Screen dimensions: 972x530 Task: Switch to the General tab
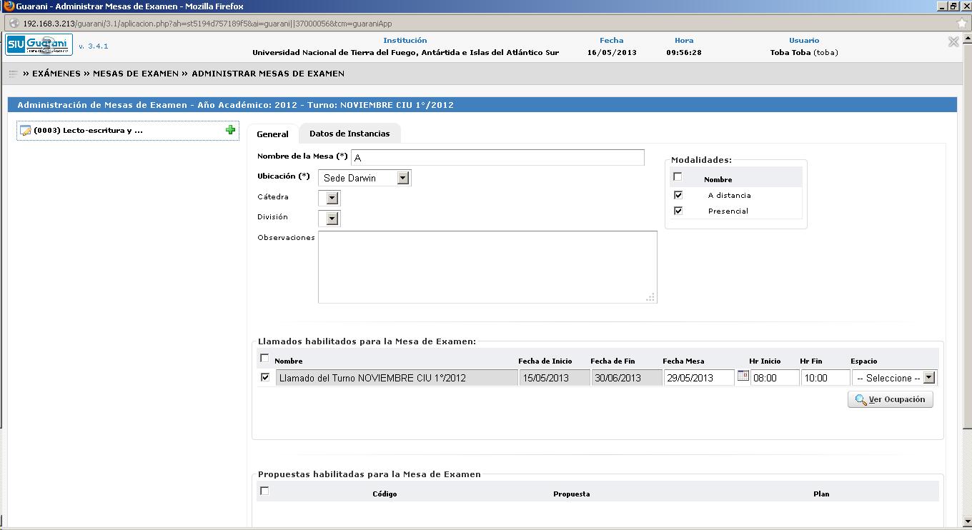(272, 134)
